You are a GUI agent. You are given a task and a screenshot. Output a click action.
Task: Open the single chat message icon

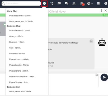[x=59, y=3]
